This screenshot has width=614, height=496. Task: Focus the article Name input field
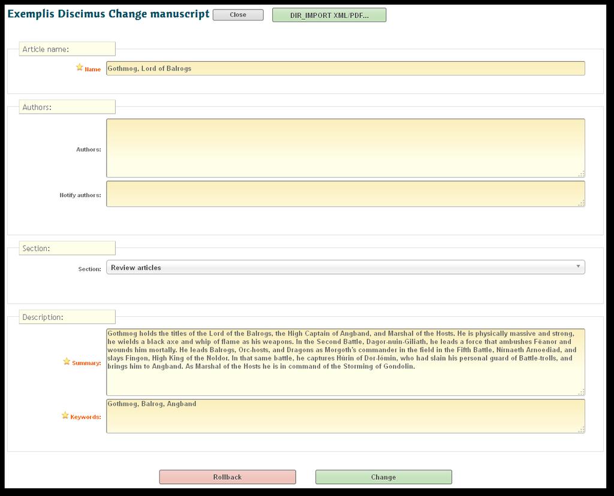click(x=345, y=68)
